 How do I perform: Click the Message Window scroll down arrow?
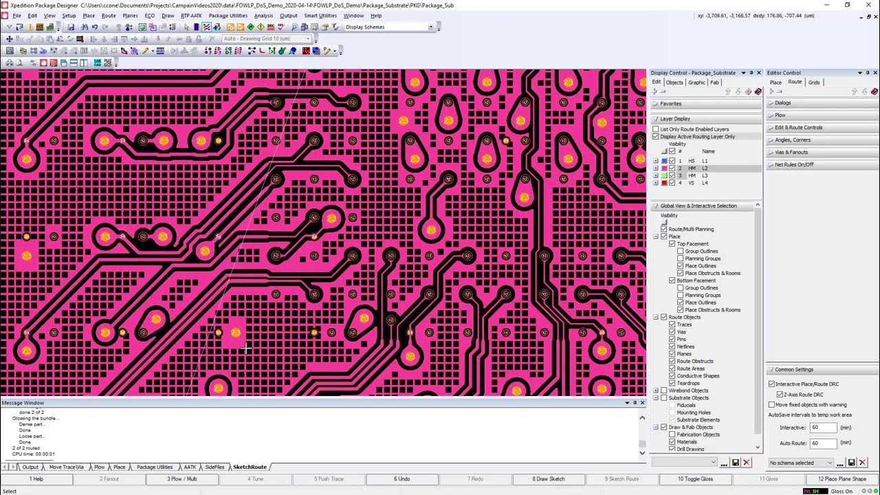coord(642,454)
